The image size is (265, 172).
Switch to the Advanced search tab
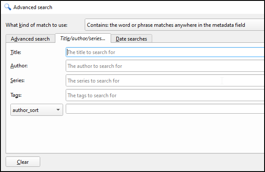click(30, 39)
